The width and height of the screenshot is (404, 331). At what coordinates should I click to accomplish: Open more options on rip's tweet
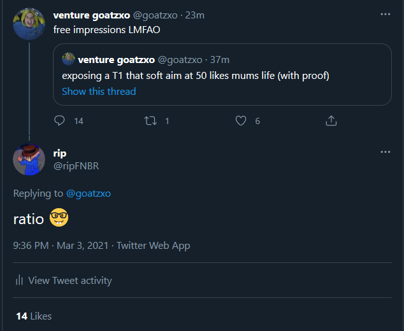pyautogui.click(x=385, y=152)
